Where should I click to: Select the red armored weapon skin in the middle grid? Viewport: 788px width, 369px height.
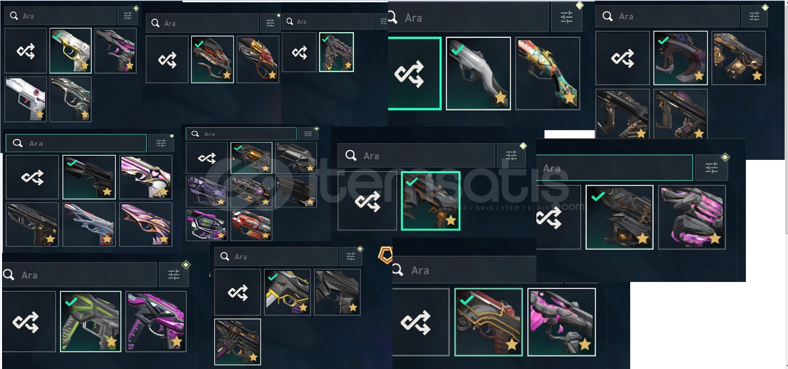coord(251,225)
